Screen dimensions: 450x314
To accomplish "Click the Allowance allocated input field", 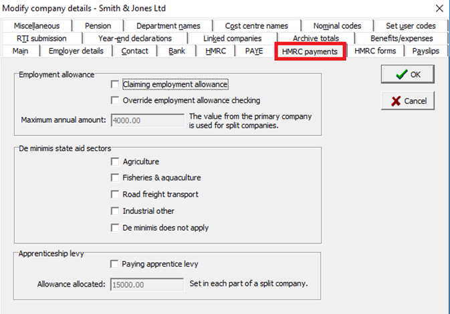I will pos(147,284).
